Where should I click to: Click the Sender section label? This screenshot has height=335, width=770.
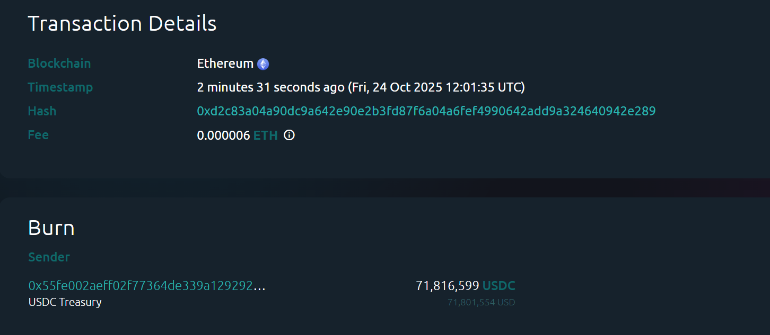[x=49, y=257]
